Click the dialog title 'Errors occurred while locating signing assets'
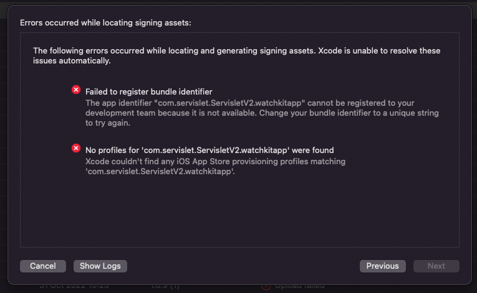The height and width of the screenshot is (293, 477). [105, 22]
